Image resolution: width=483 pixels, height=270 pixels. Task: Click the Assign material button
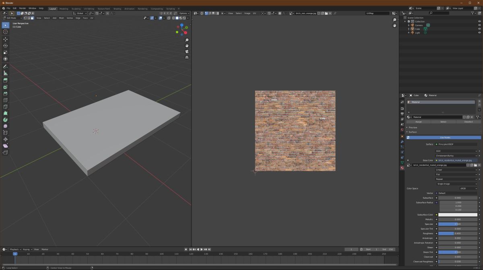[418, 122]
